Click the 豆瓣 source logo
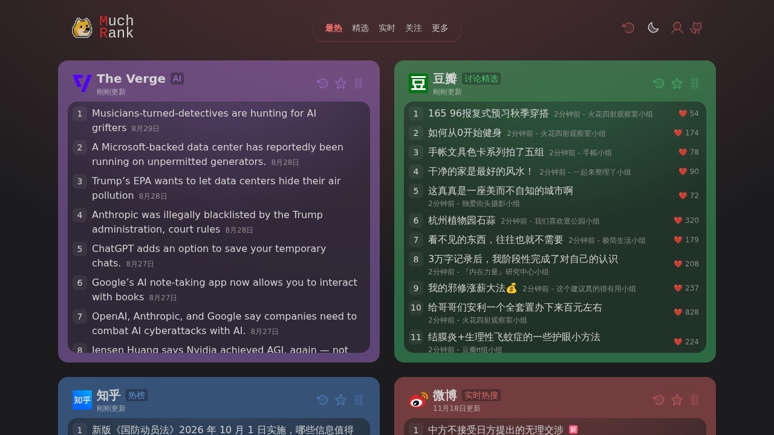This screenshot has width=774, height=435. pyautogui.click(x=418, y=83)
